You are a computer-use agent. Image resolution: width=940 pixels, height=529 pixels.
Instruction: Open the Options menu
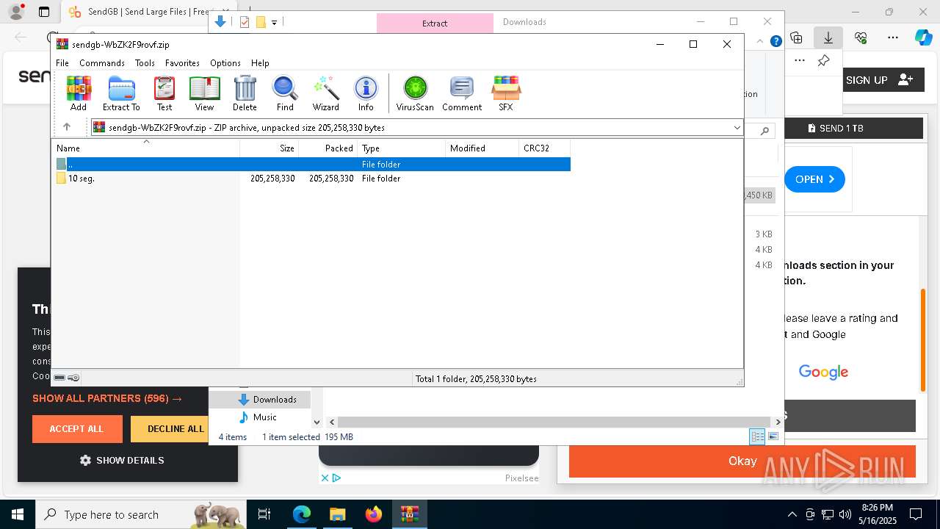pos(225,63)
